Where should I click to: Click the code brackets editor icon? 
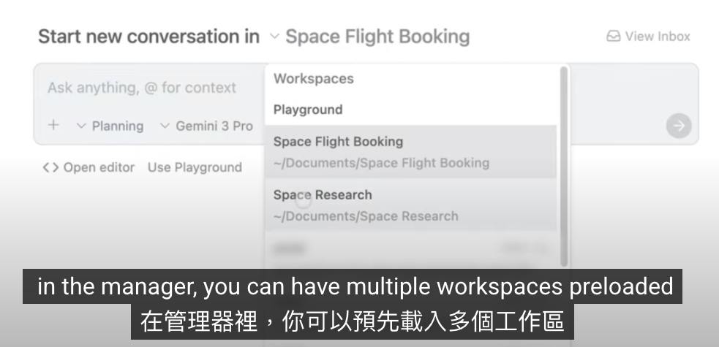50,167
